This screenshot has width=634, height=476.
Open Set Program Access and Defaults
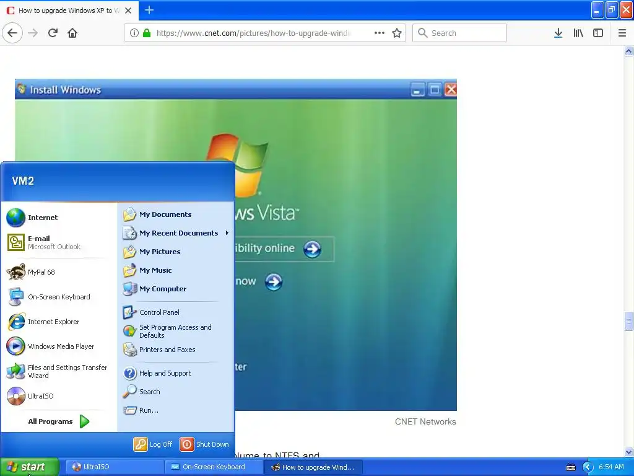point(176,331)
